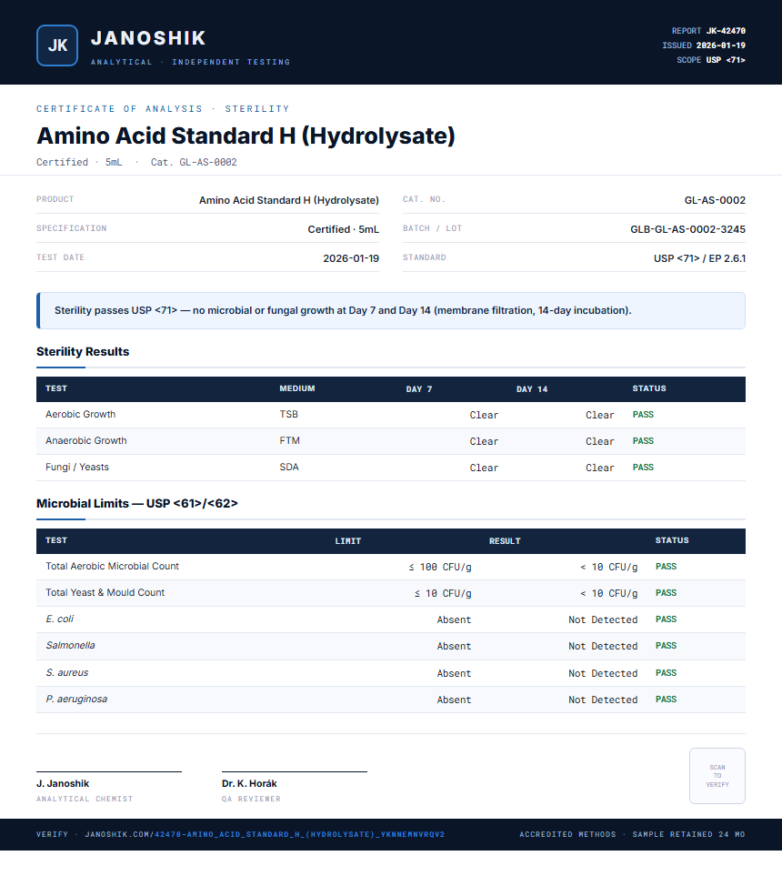Click the MEDIUM column header
The width and height of the screenshot is (782, 876).
(297, 388)
